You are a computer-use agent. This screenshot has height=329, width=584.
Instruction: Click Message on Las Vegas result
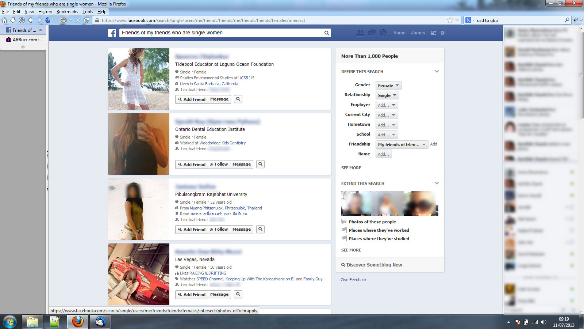pyautogui.click(x=219, y=294)
